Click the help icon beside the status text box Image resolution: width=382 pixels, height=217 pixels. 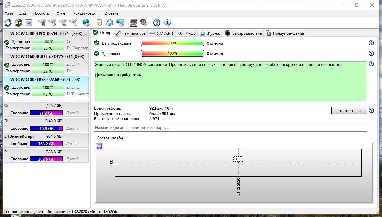coord(371,64)
